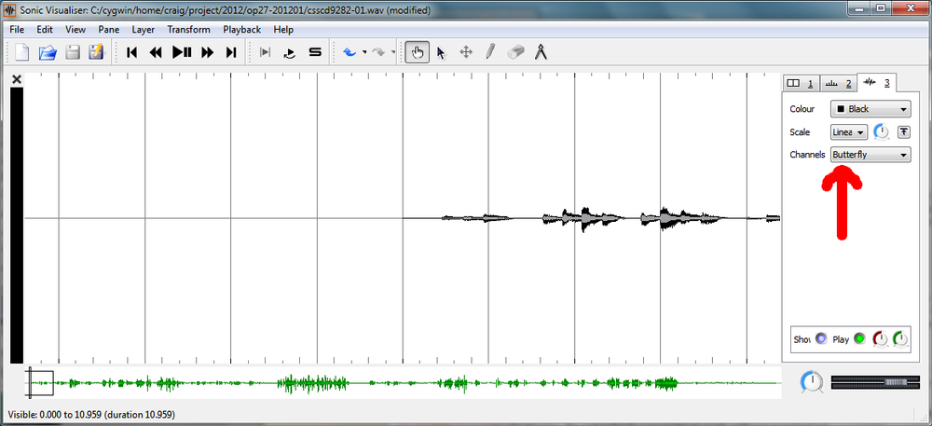Select the Navigate hand tool
Image resolution: width=932 pixels, height=426 pixels.
click(418, 53)
